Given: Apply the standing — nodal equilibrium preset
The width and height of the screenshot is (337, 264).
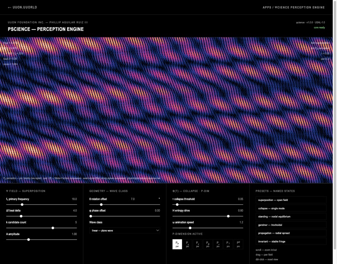Looking at the screenshot, I should (291, 216).
